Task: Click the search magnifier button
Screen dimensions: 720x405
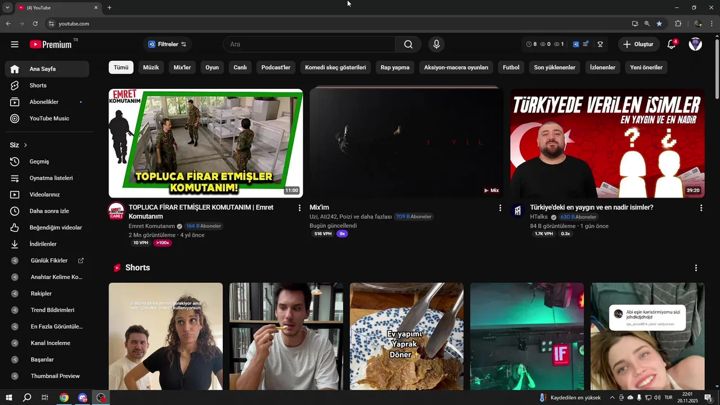Action: pos(408,44)
